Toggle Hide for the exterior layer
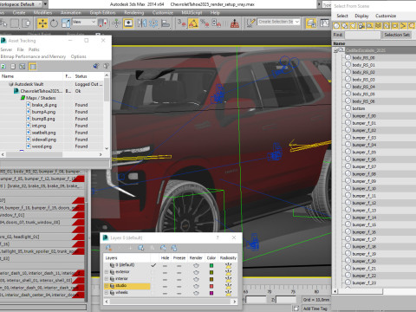Screen dimensions: 416x312 pyautogui.click(x=165, y=272)
